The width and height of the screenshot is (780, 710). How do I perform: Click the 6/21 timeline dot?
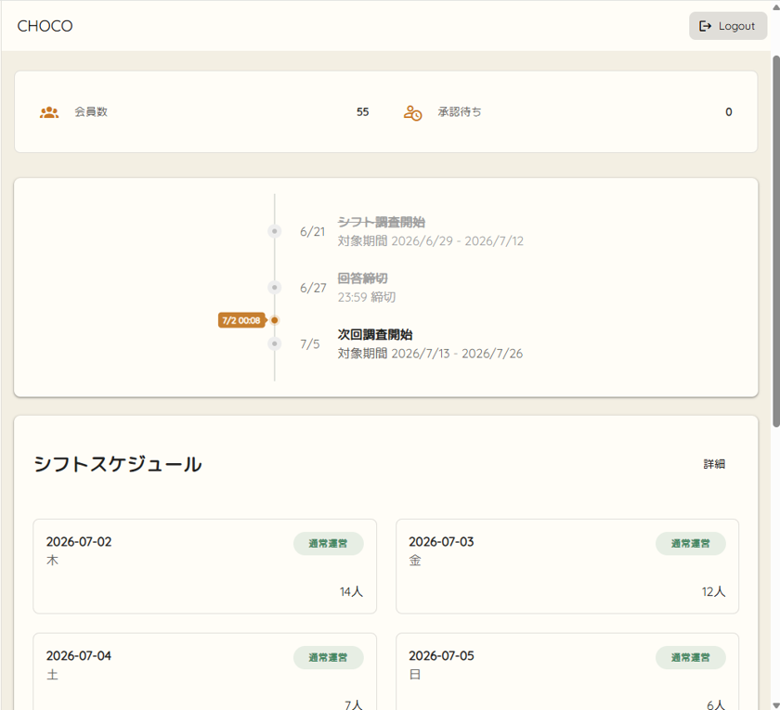coord(275,231)
